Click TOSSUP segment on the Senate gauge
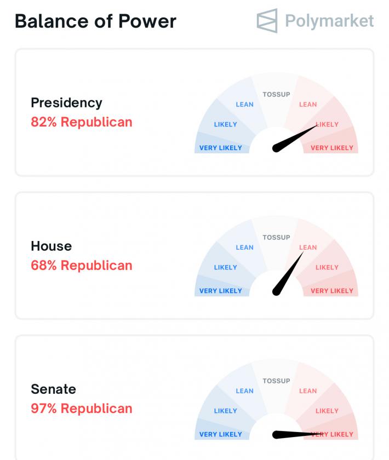Screen dimensions: 389x460 coord(276,381)
